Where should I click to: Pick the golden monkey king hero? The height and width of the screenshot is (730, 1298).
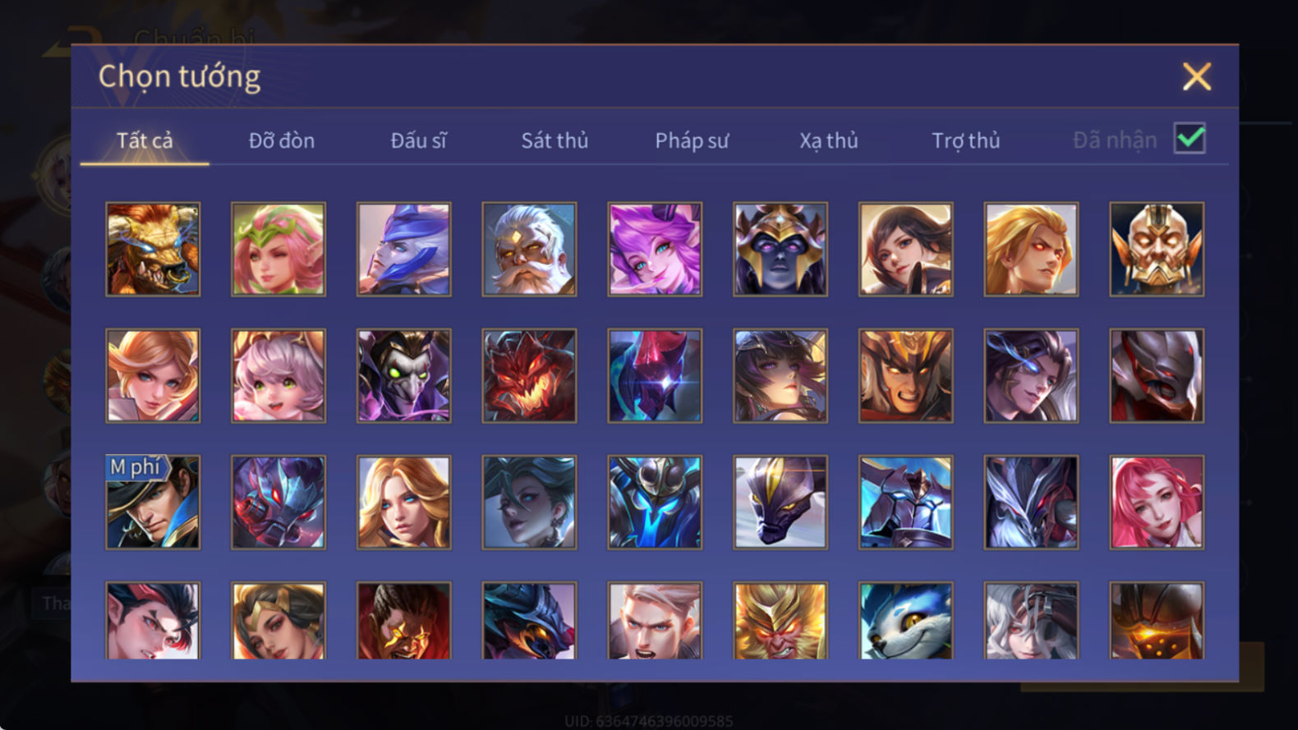pyautogui.click(x=780, y=621)
